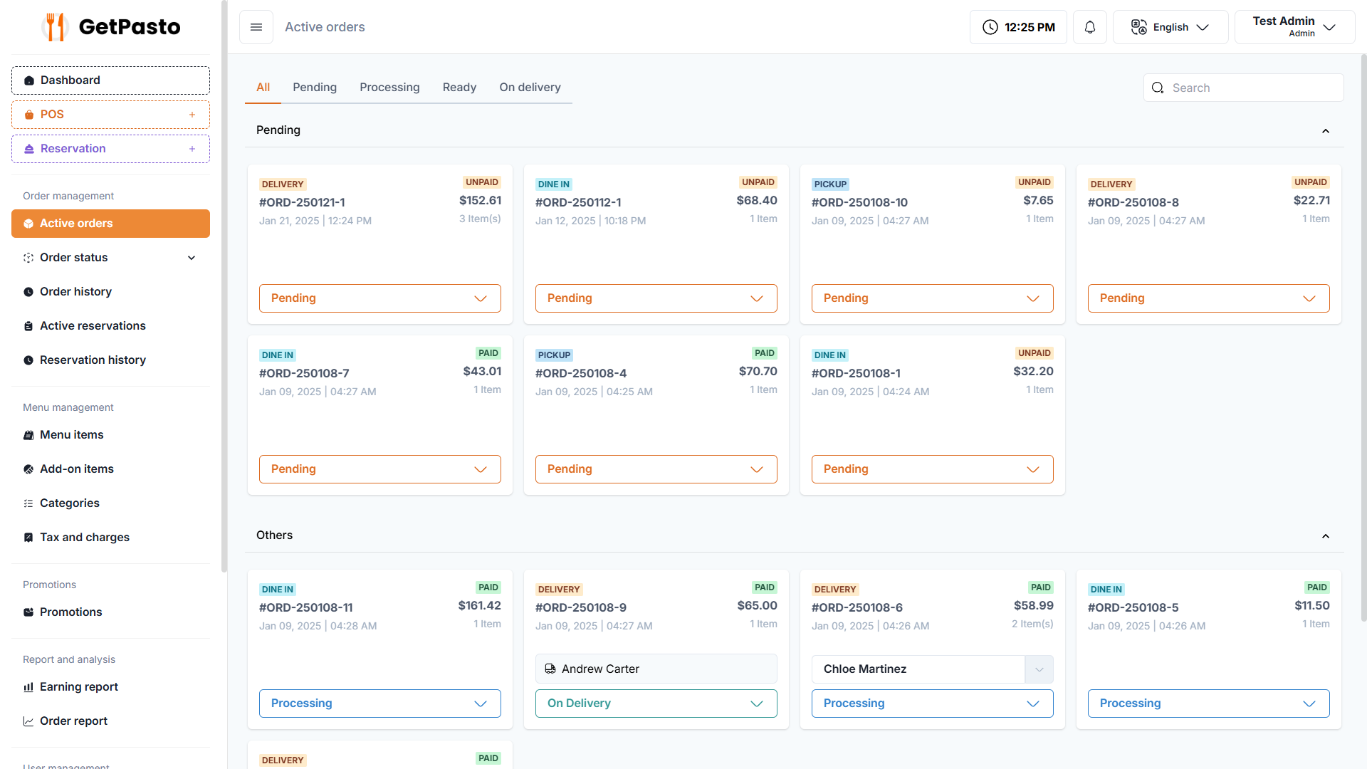
Task: Switch to the Processing tab
Action: [389, 87]
